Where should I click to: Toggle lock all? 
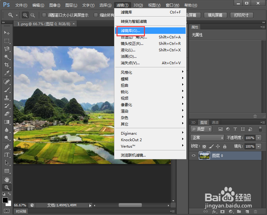click(x=225, y=146)
